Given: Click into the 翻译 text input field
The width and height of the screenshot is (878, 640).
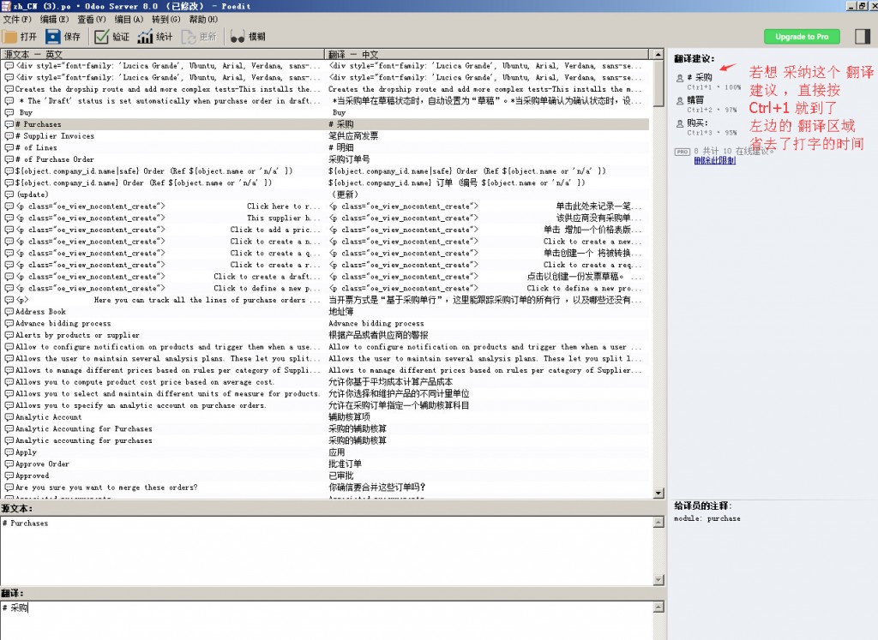Looking at the screenshot, I should pos(326,619).
